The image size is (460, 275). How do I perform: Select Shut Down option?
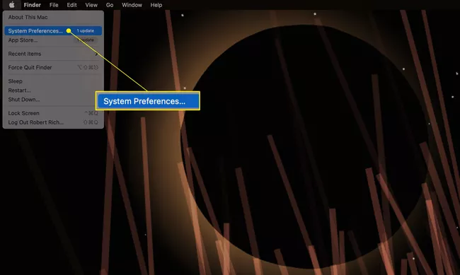[53, 100]
